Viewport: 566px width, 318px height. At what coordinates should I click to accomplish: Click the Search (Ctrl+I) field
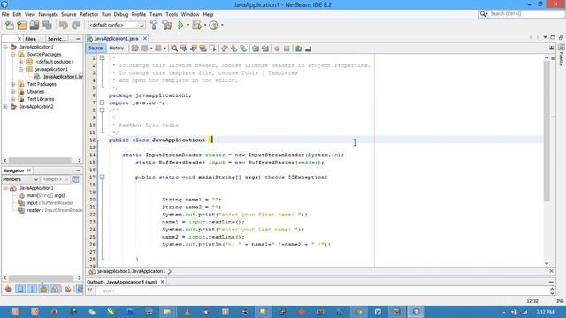click(522, 14)
